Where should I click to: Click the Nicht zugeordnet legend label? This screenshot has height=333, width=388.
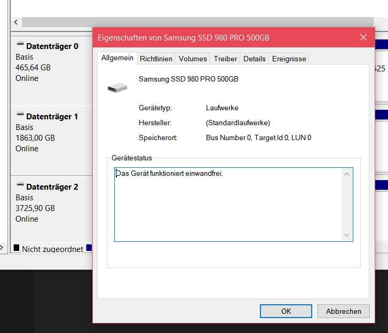52,249
